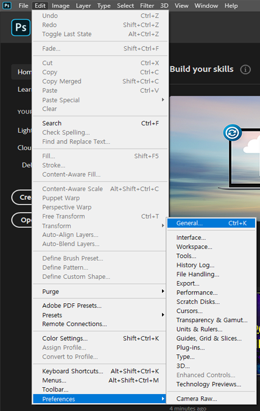Open the Image menu

(60, 5)
